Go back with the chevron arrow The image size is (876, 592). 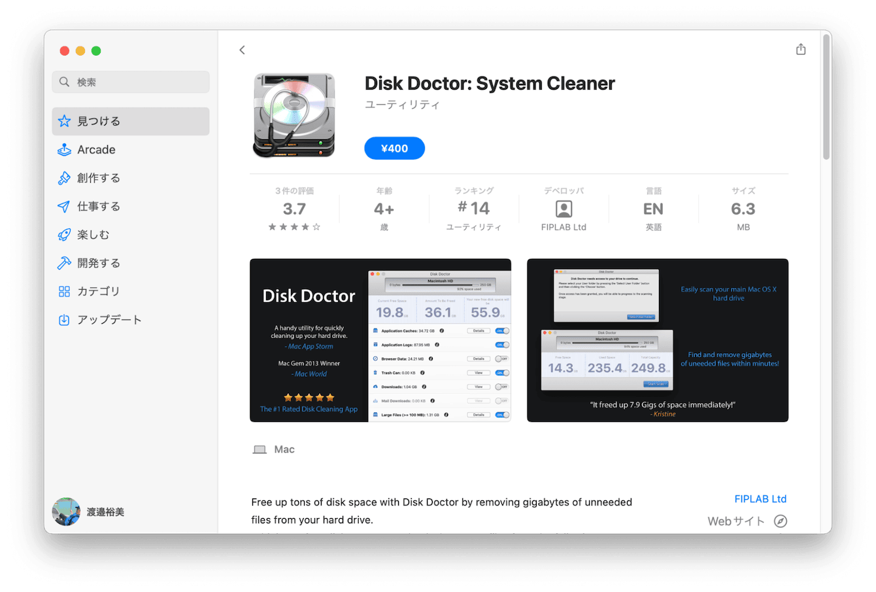pyautogui.click(x=242, y=50)
